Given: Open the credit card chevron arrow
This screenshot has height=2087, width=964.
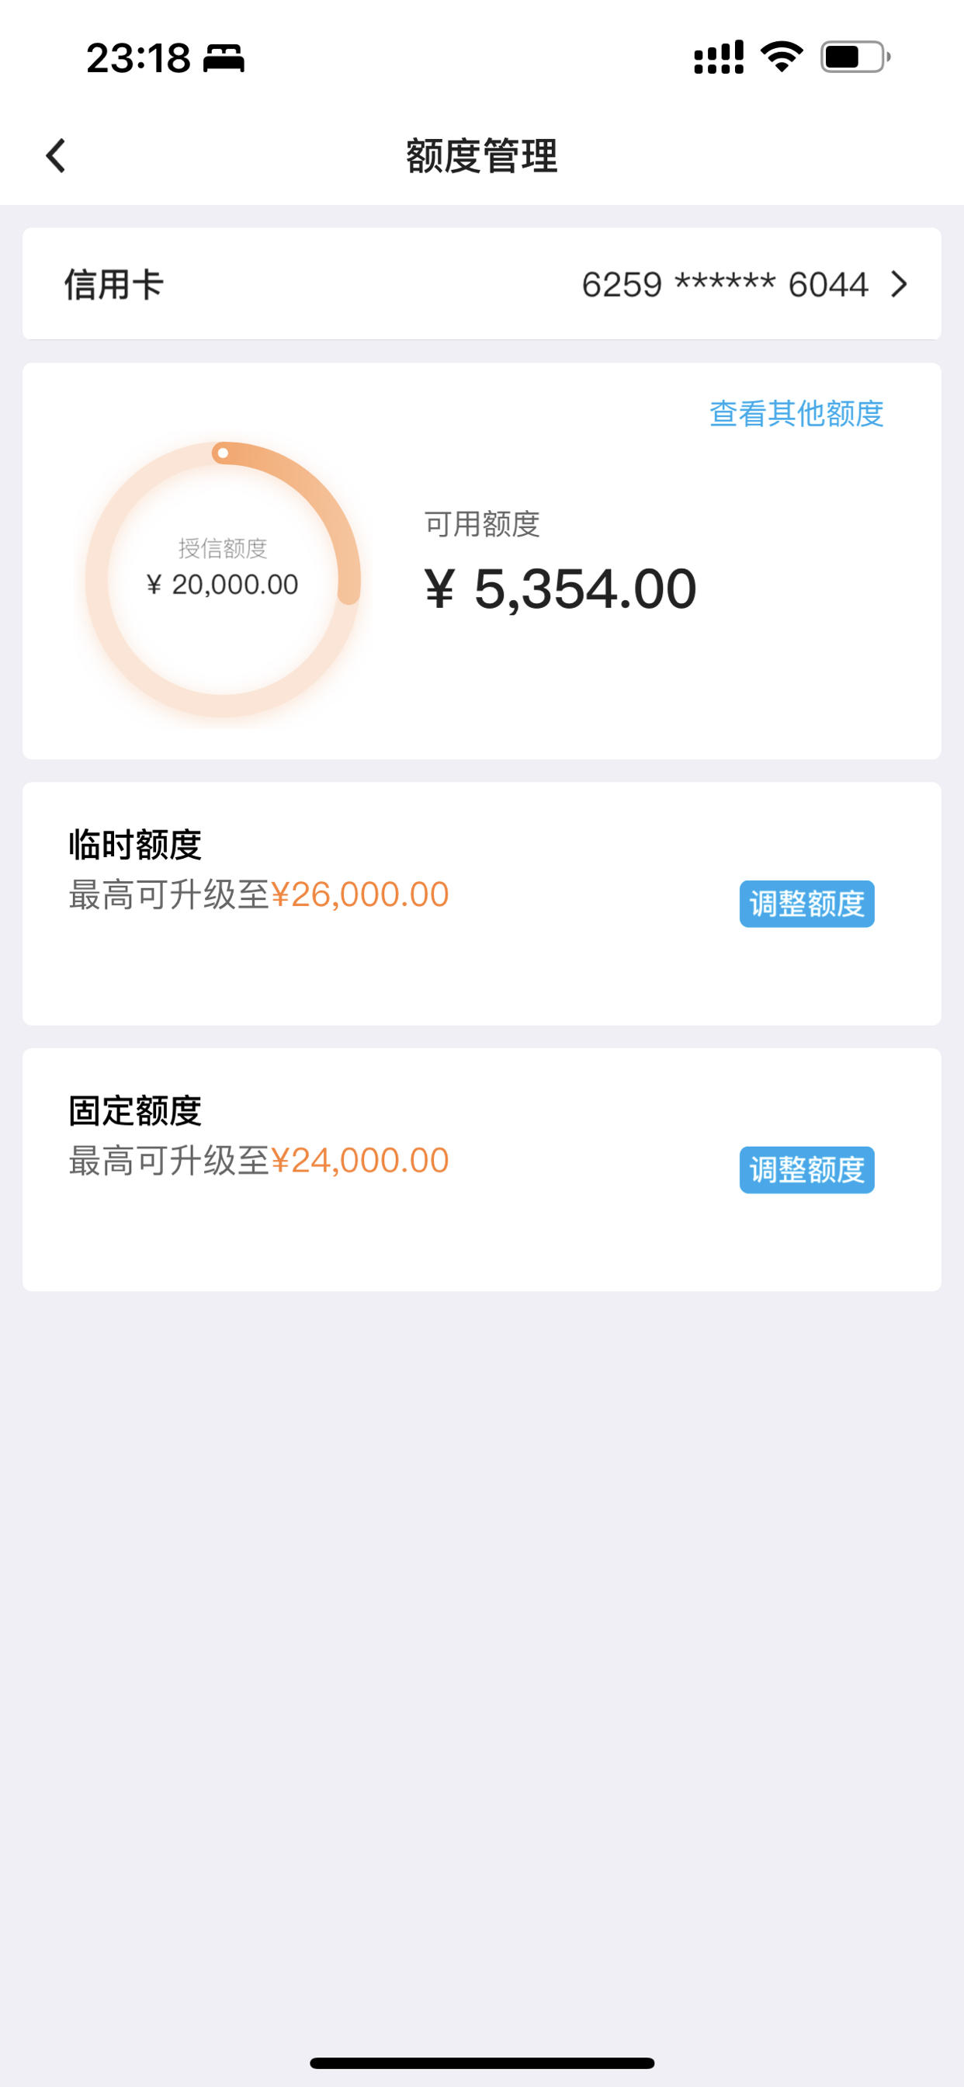Looking at the screenshot, I should click(898, 284).
